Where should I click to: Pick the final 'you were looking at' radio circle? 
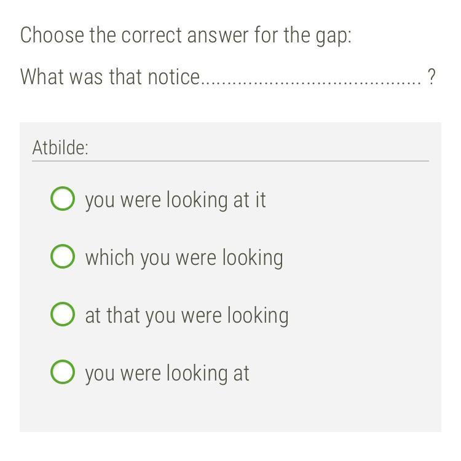click(x=62, y=372)
